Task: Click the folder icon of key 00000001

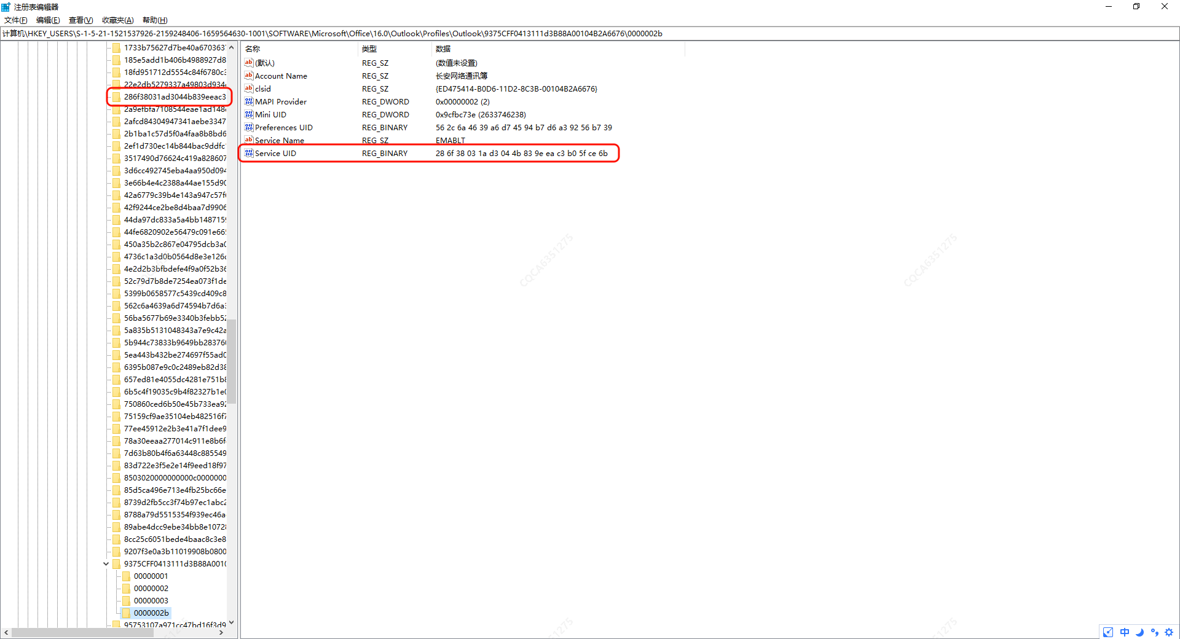Action: coord(126,576)
